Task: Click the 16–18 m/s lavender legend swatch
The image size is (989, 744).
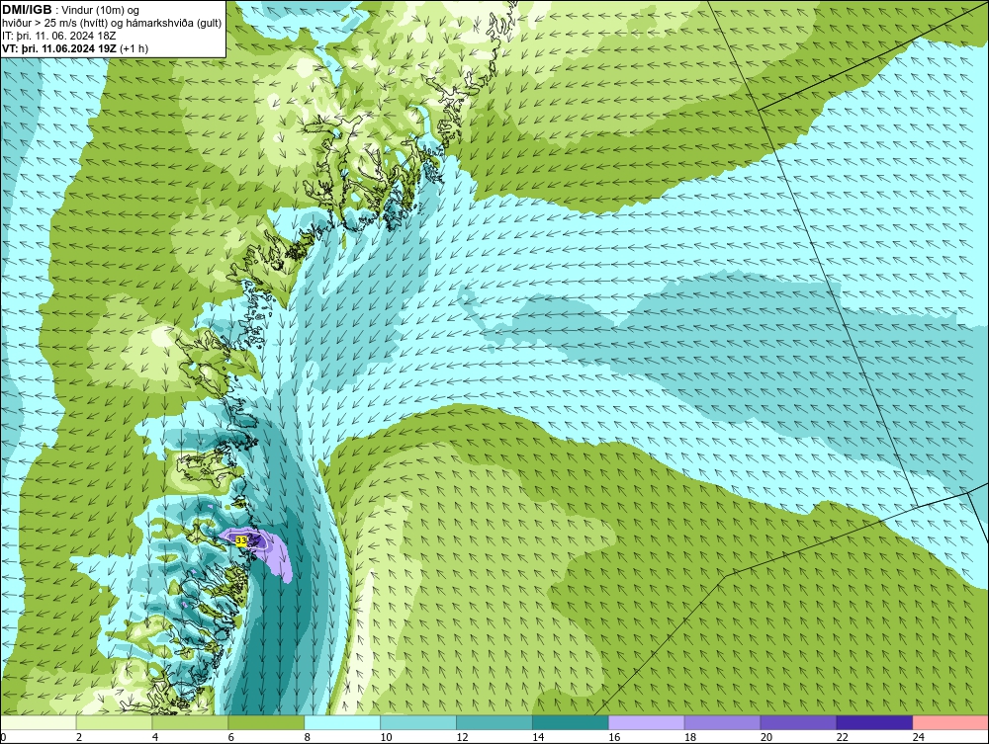Action: click(x=647, y=722)
